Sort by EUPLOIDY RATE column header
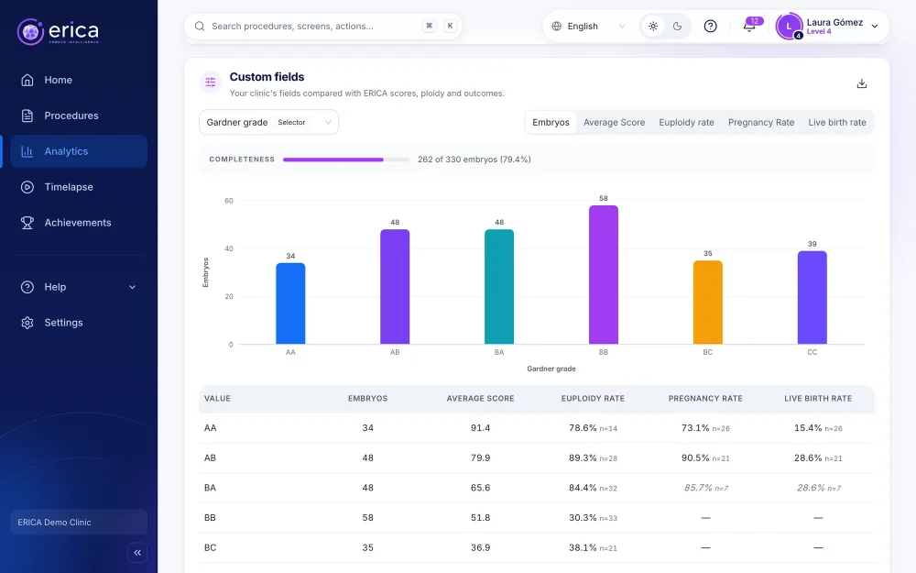This screenshot has width=916, height=573. (593, 399)
